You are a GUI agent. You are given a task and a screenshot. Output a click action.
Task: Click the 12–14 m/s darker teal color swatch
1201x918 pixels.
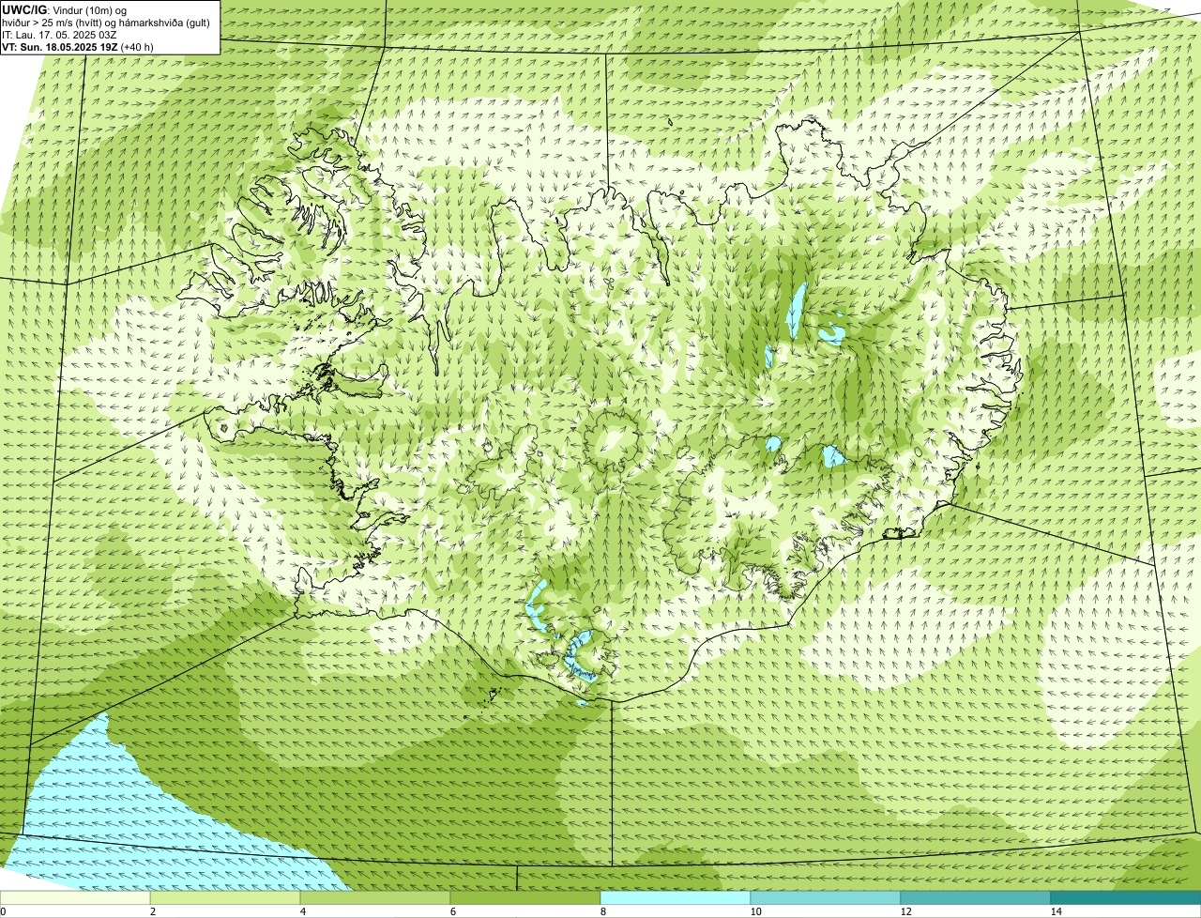coord(976,897)
